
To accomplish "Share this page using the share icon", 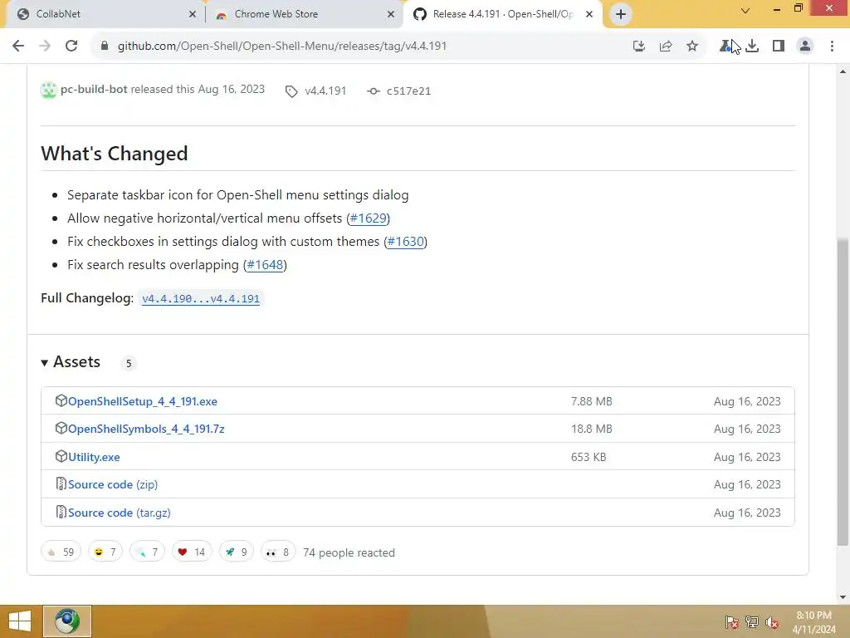I will pyautogui.click(x=666, y=47).
